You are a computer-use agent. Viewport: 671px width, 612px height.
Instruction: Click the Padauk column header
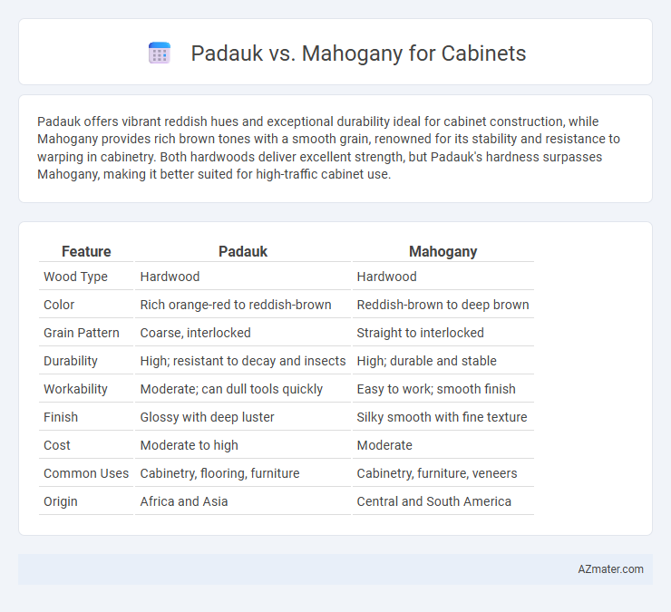click(243, 252)
